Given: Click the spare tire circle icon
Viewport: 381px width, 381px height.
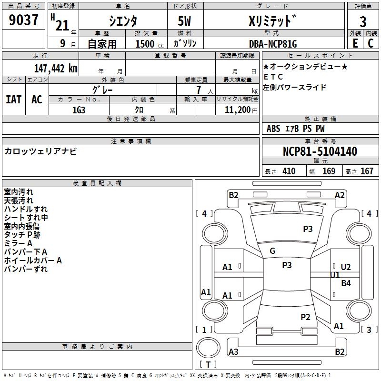Looking at the screenshot, I should (208, 348).
